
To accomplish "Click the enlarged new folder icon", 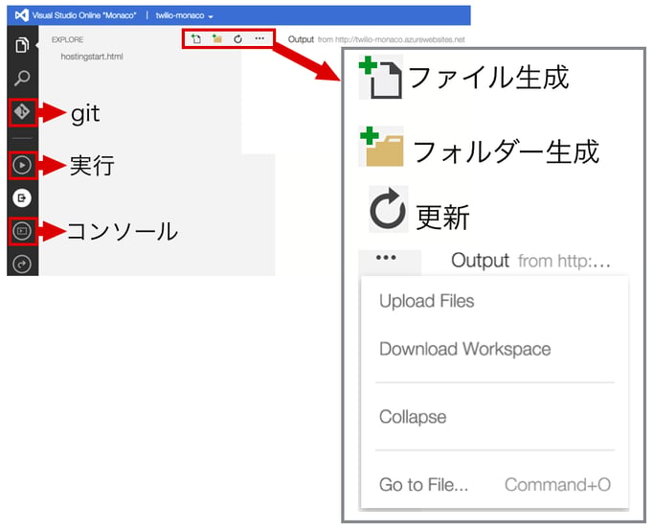I will tap(381, 146).
